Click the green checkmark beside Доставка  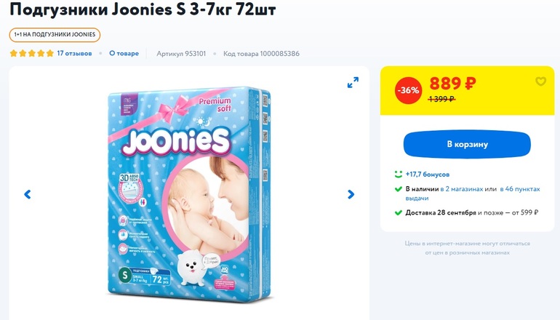coord(399,212)
